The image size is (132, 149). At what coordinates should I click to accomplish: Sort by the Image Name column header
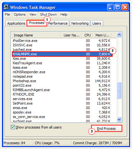pos(36,35)
